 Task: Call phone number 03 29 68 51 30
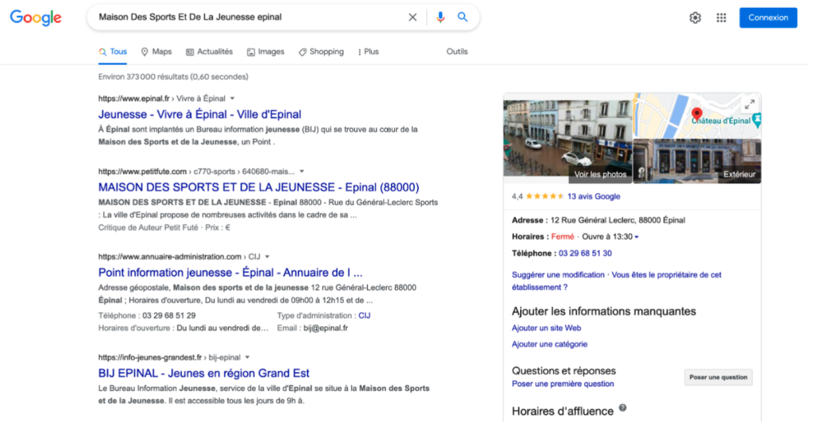[x=585, y=253]
